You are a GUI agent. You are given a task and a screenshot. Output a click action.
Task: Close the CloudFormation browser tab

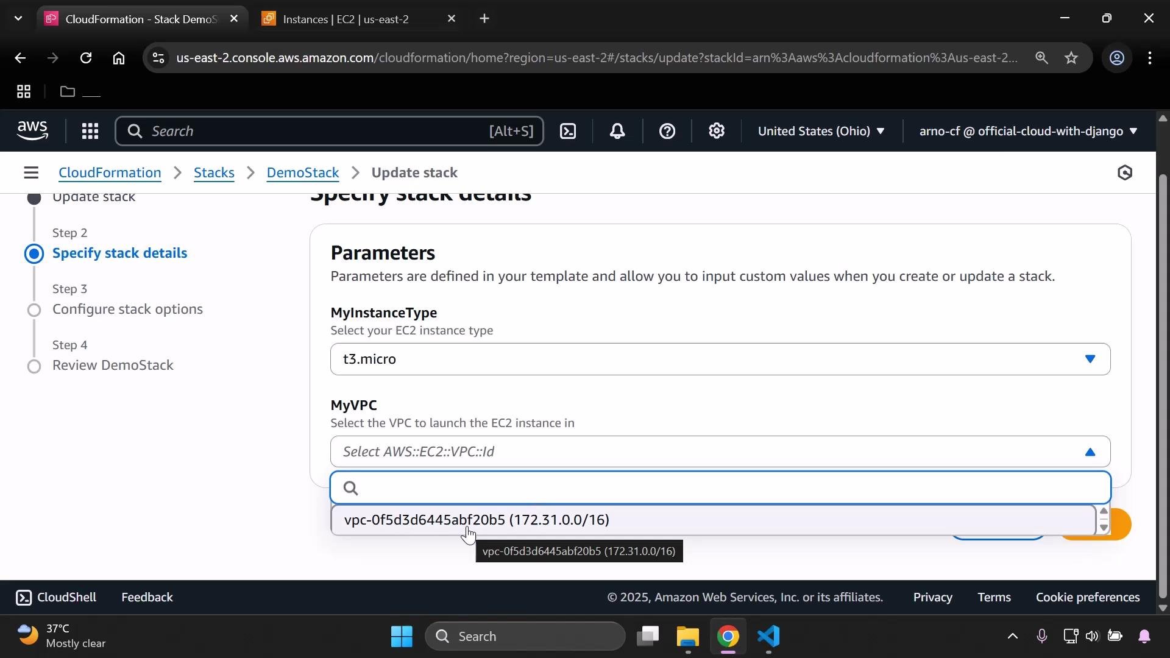(234, 19)
